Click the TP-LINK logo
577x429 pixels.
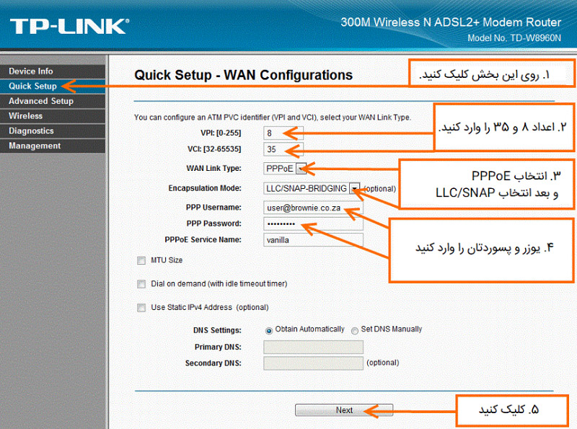click(69, 27)
